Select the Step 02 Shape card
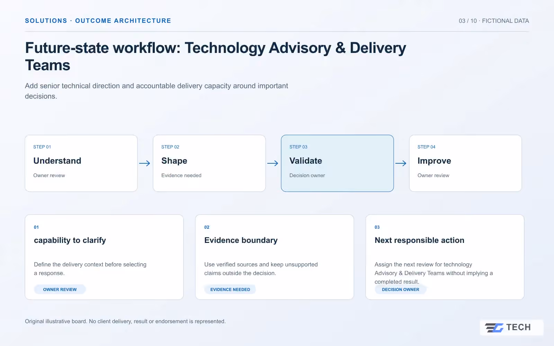 209,163
